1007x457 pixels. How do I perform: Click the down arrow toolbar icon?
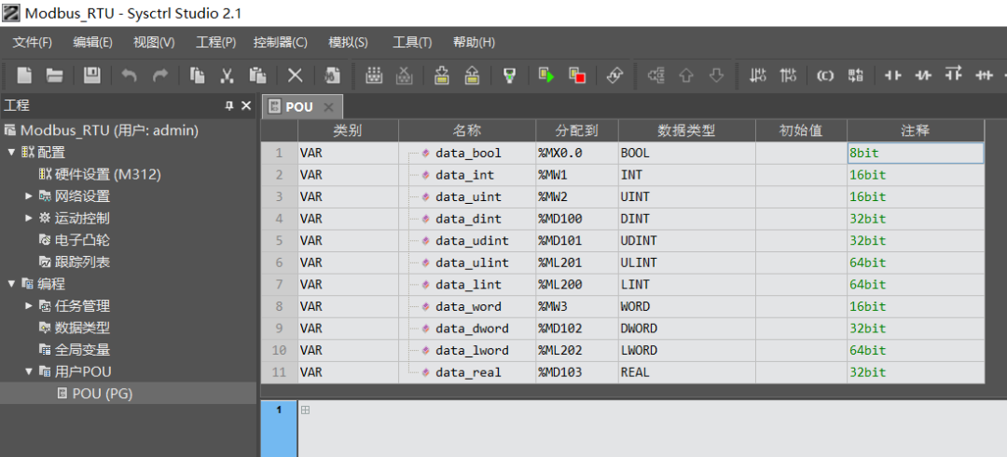[x=717, y=75]
